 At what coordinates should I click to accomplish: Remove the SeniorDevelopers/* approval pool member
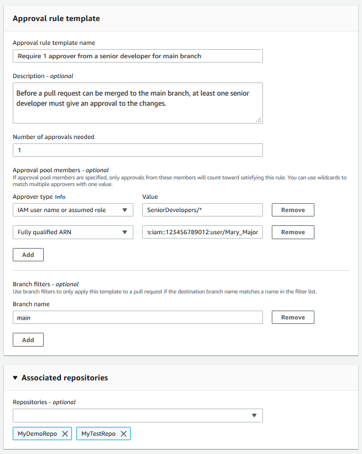292,210
